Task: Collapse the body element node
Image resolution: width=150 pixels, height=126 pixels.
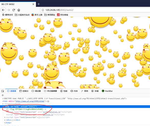Action: click(3, 107)
